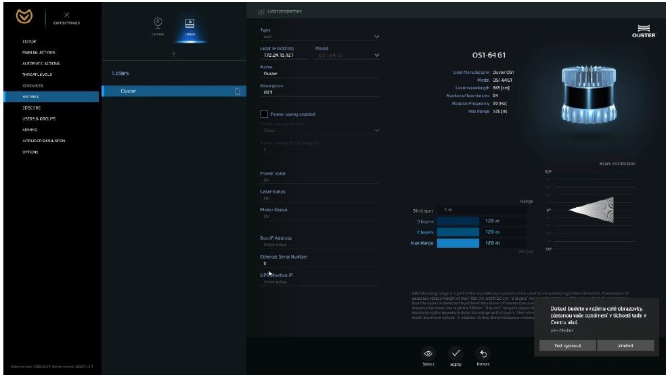
Task: Revert changes with undo icon
Action: point(483,353)
